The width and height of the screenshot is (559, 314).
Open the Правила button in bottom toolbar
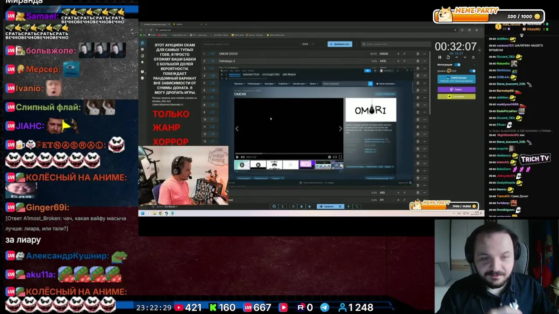click(x=326, y=206)
